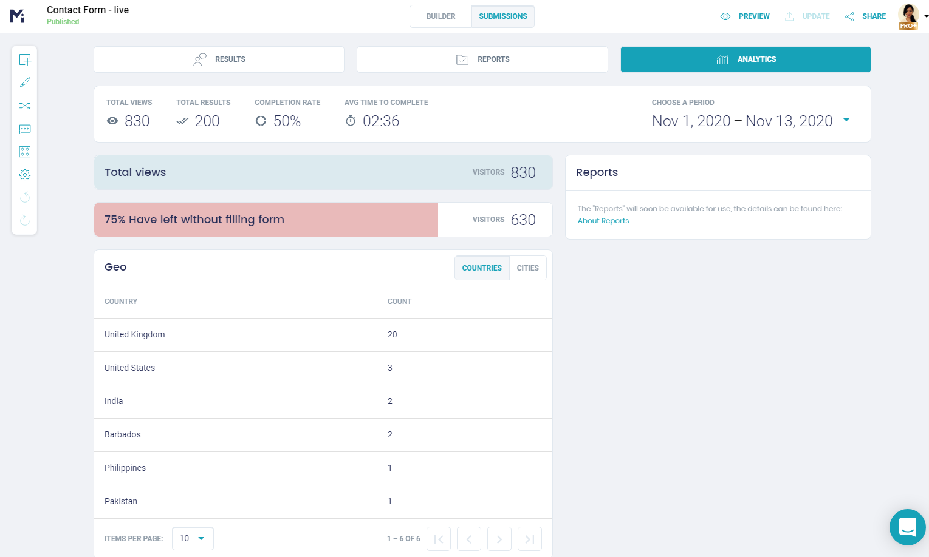929x557 pixels.
Task: Open the period date range dropdown
Action: coord(751,121)
